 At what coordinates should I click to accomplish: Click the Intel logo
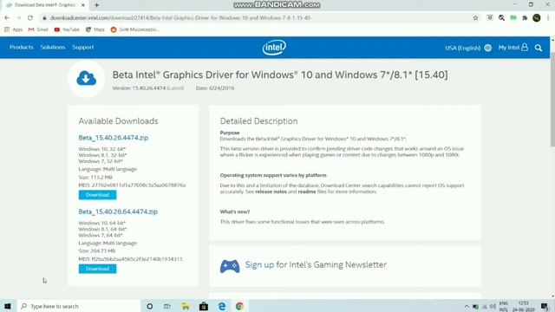click(274, 48)
